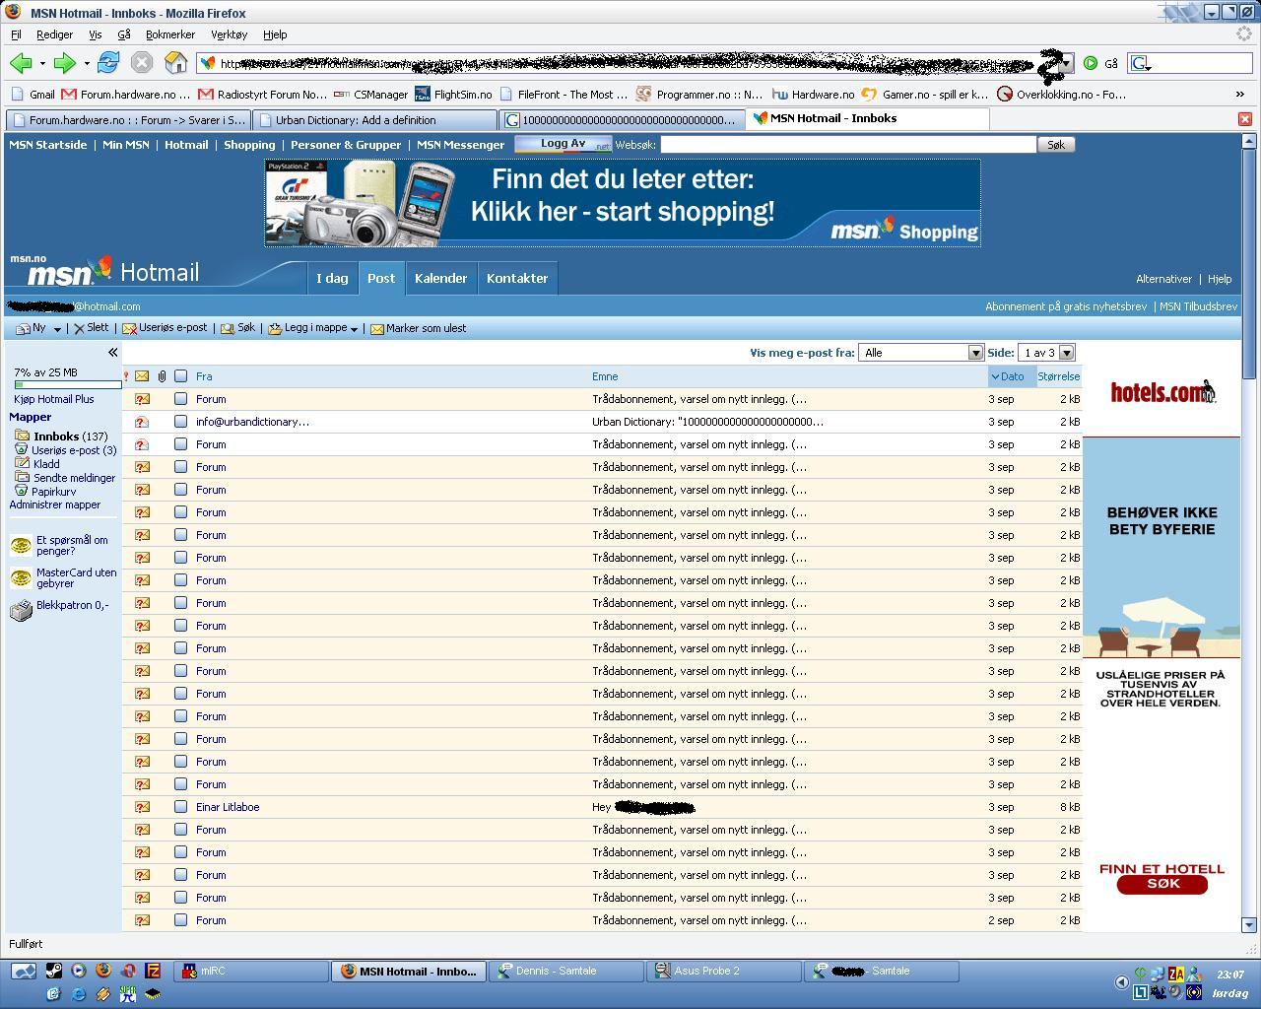Viewport: 1261px width, 1009px height.
Task: Switch to mIRC in the taskbar
Action: tap(251, 972)
